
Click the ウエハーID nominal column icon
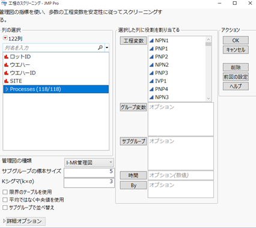pyautogui.click(x=6, y=73)
